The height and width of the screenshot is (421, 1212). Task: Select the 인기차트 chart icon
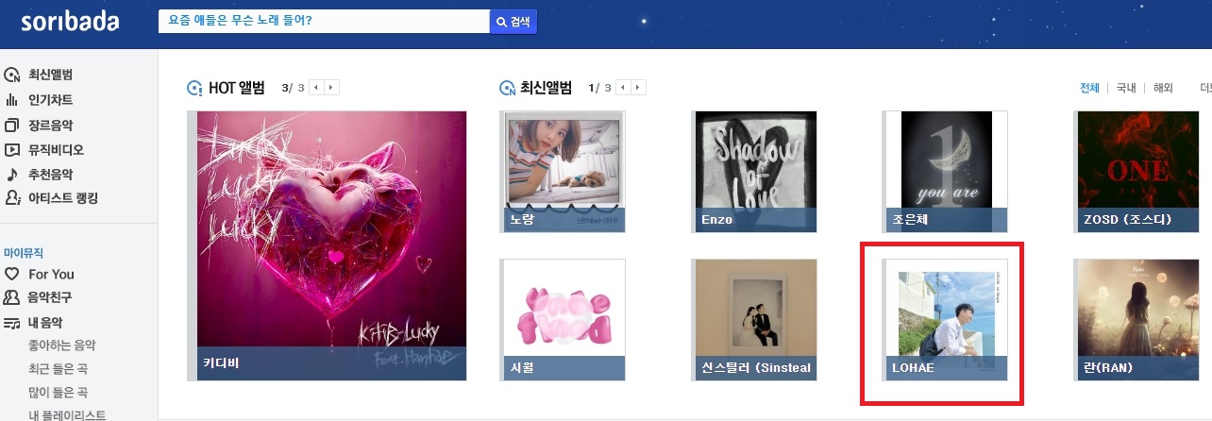pos(12,100)
